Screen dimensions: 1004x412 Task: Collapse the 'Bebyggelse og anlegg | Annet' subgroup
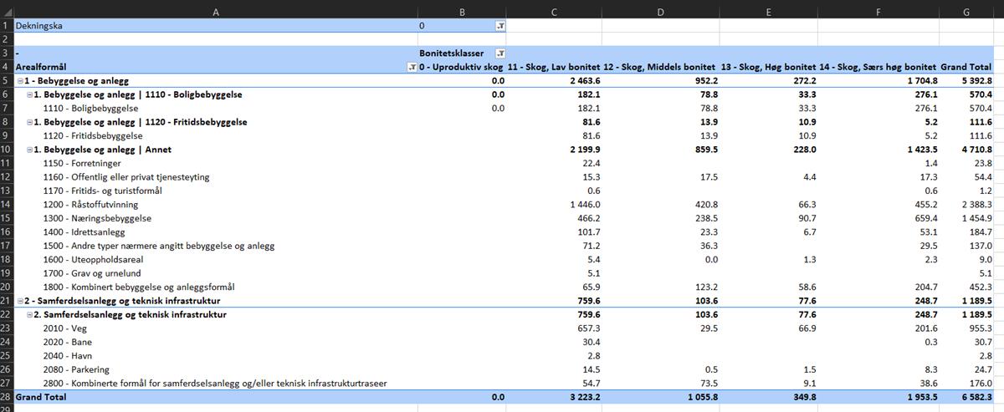pyautogui.click(x=30, y=150)
